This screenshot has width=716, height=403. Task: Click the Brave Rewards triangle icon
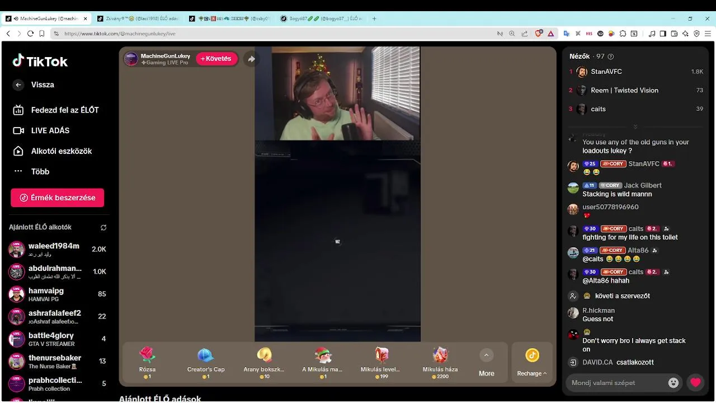[x=550, y=34]
